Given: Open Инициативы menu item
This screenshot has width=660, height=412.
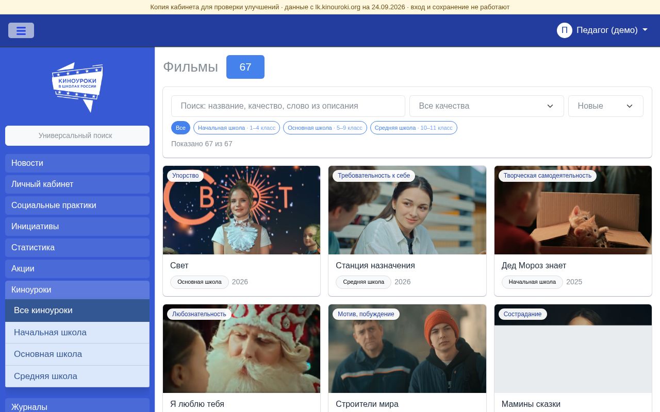Looking at the screenshot, I should 77,227.
